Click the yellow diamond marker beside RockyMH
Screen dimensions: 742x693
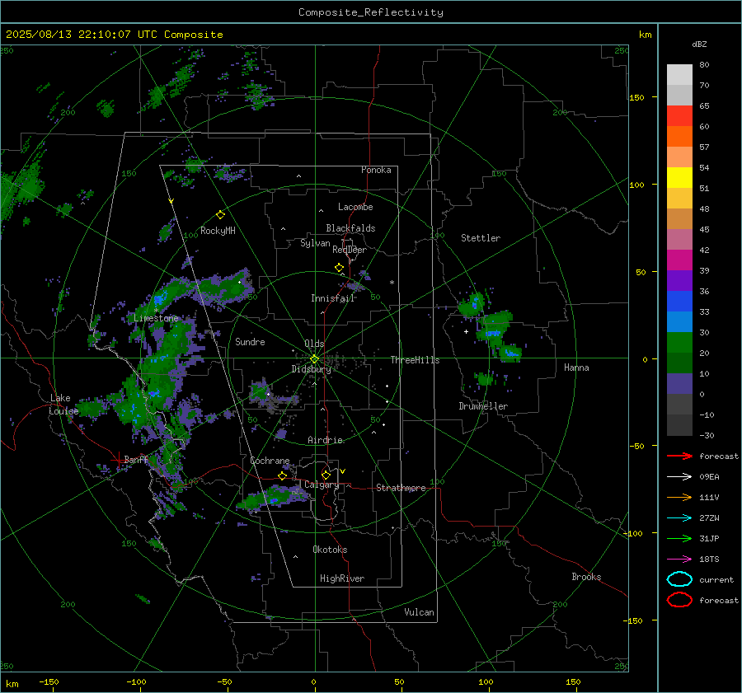point(220,215)
